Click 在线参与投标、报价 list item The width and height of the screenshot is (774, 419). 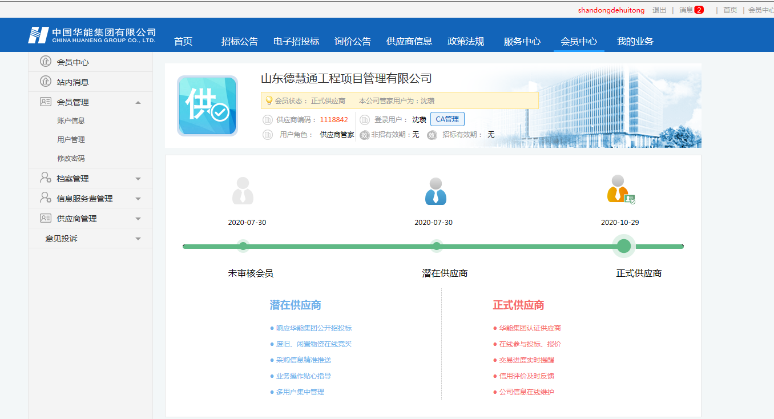coord(530,344)
